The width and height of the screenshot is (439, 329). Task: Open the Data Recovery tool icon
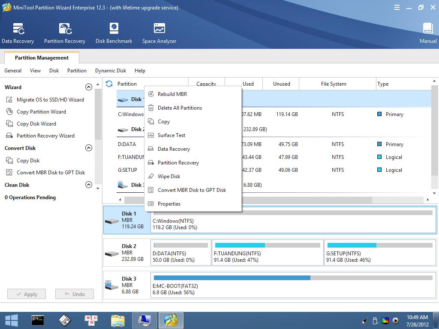[18, 29]
